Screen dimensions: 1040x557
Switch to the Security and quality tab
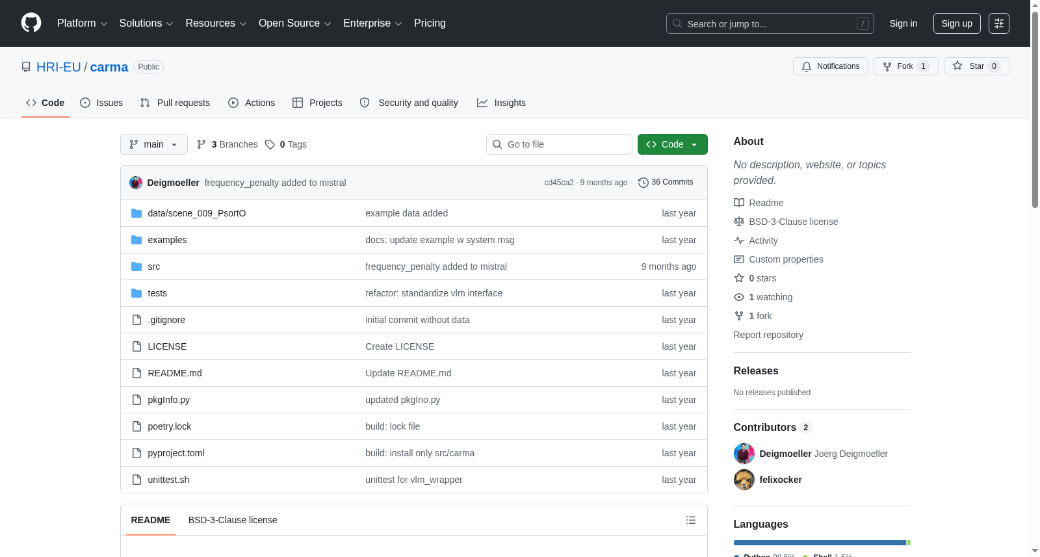click(409, 103)
